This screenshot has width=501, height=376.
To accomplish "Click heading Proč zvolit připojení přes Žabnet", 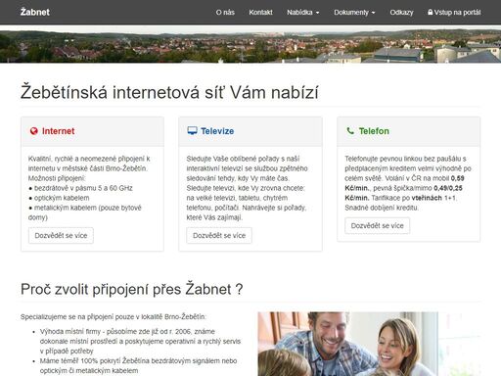I will click(x=132, y=289).
